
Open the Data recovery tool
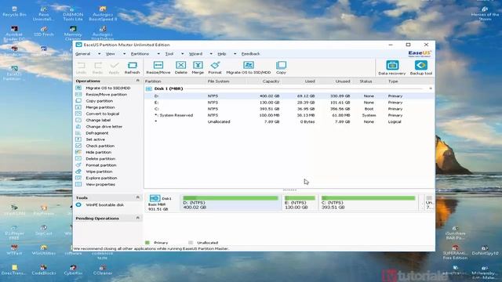(x=392, y=68)
